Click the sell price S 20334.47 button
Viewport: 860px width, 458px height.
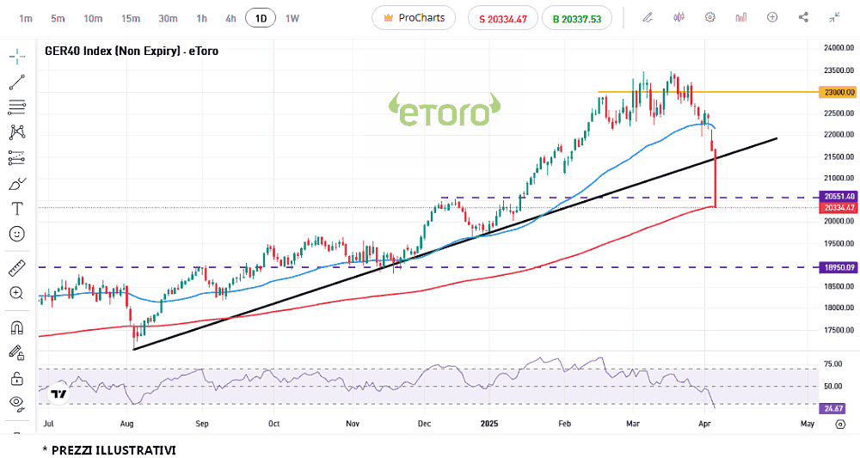pyautogui.click(x=503, y=19)
